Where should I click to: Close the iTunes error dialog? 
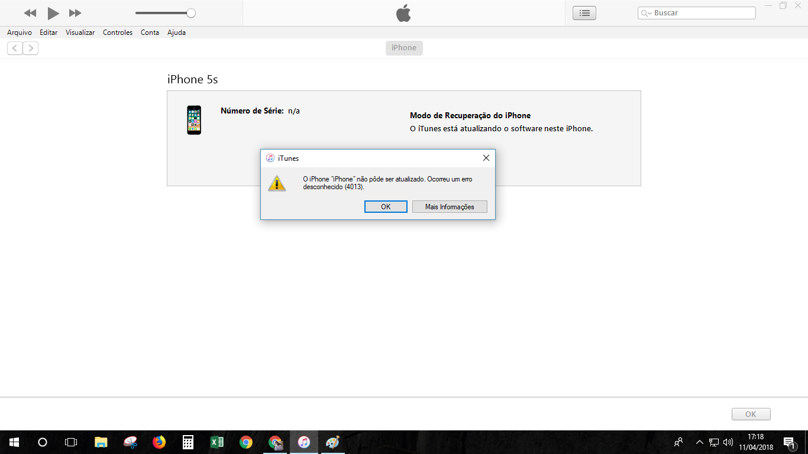[x=486, y=158]
